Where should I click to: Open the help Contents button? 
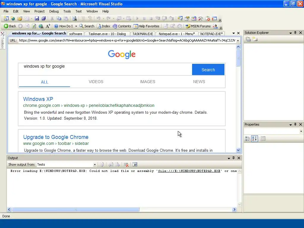point(122,26)
